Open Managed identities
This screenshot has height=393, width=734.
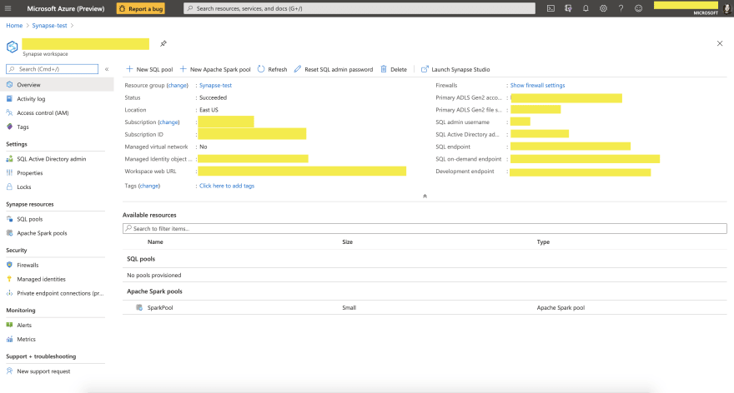point(41,279)
